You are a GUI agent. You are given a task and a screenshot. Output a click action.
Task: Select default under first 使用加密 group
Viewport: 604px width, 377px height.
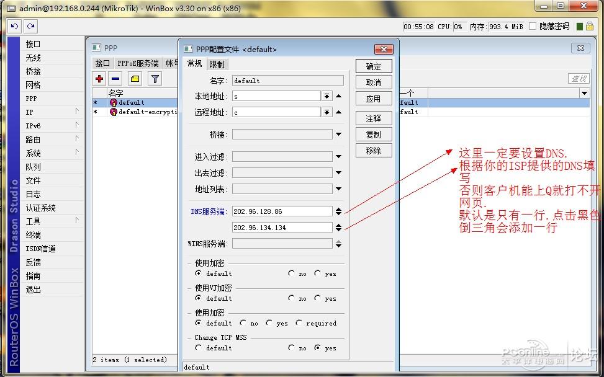coord(199,273)
